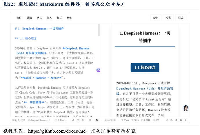This screenshot has height=135, width=200.
Task: Click the '## 1.1 核心理念' line in editor
Action: tap(26, 38)
